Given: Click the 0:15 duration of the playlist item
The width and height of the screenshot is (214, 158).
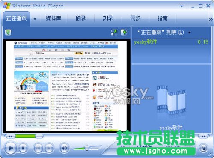Looking at the screenshot, I should (203, 42).
